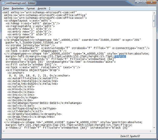Click the Notepad document icon in title bar
Viewport: 158px width, 140px height.
click(x=4, y=3)
